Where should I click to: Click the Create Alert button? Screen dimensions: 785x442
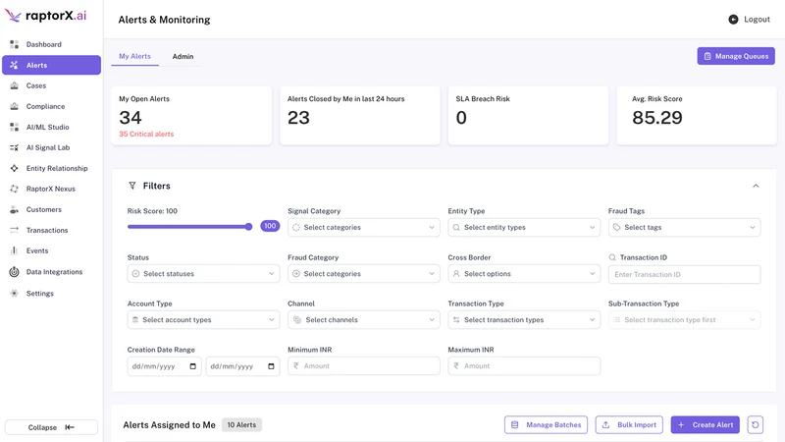coord(705,425)
